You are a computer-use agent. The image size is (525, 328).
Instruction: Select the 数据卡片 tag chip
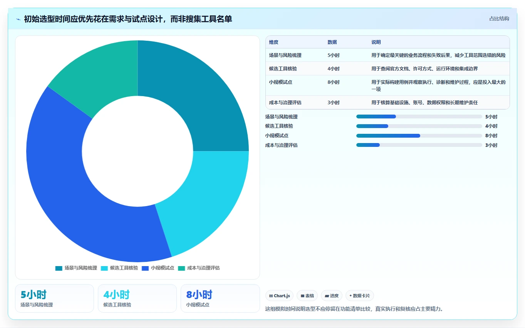tap(359, 296)
